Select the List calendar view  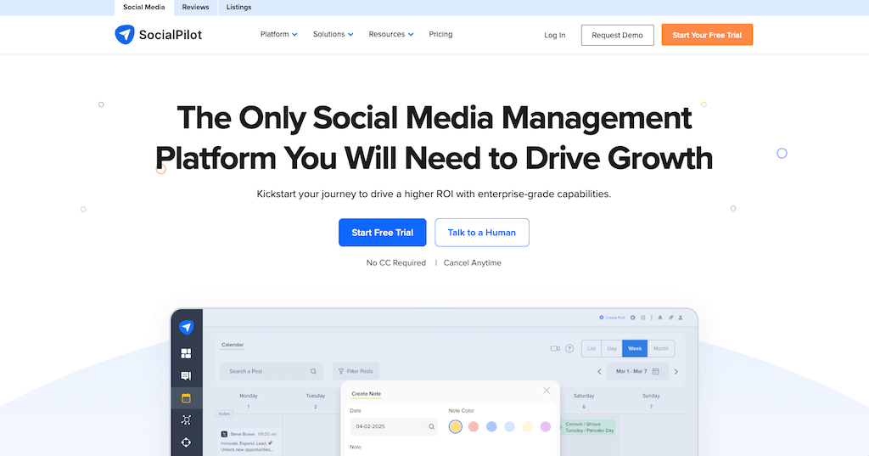(x=591, y=348)
